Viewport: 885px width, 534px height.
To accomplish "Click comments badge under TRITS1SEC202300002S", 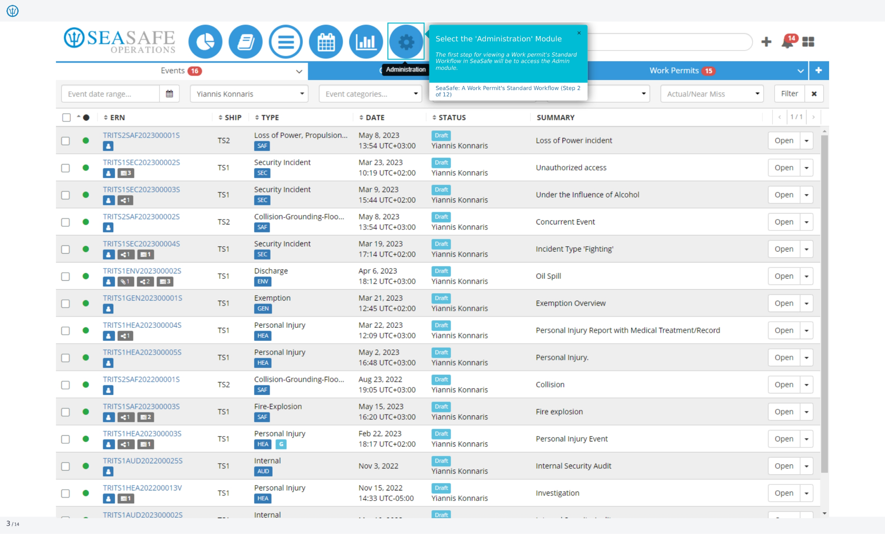I will point(126,174).
